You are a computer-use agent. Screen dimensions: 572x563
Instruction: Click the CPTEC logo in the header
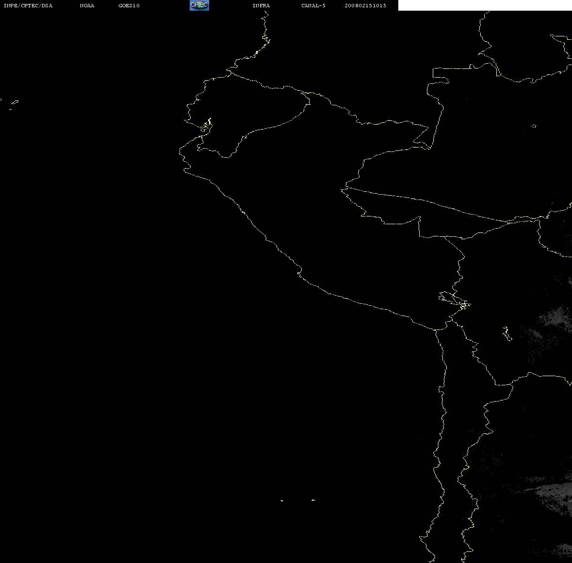coord(199,5)
